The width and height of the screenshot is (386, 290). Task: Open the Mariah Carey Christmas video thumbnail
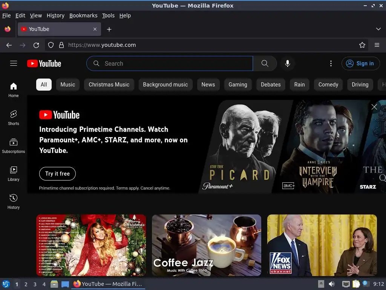(x=91, y=245)
